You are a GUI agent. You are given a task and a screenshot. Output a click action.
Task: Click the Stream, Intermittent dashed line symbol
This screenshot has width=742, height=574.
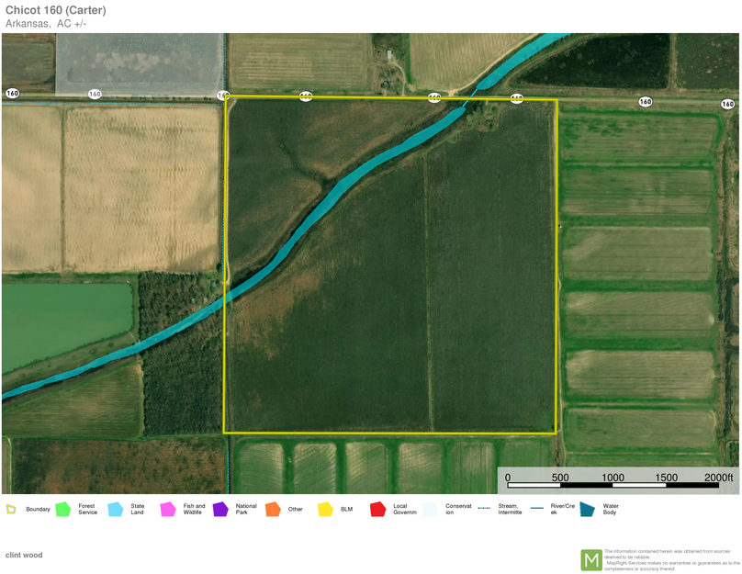pos(484,508)
